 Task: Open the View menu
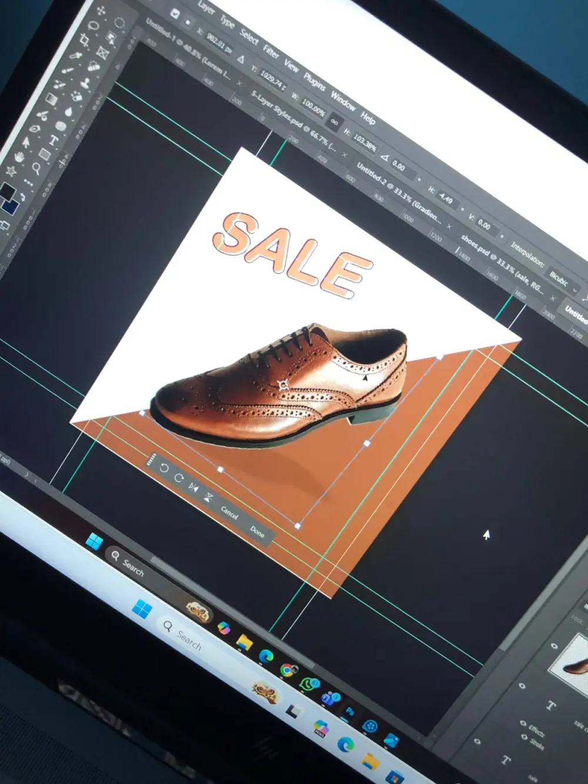pos(291,65)
